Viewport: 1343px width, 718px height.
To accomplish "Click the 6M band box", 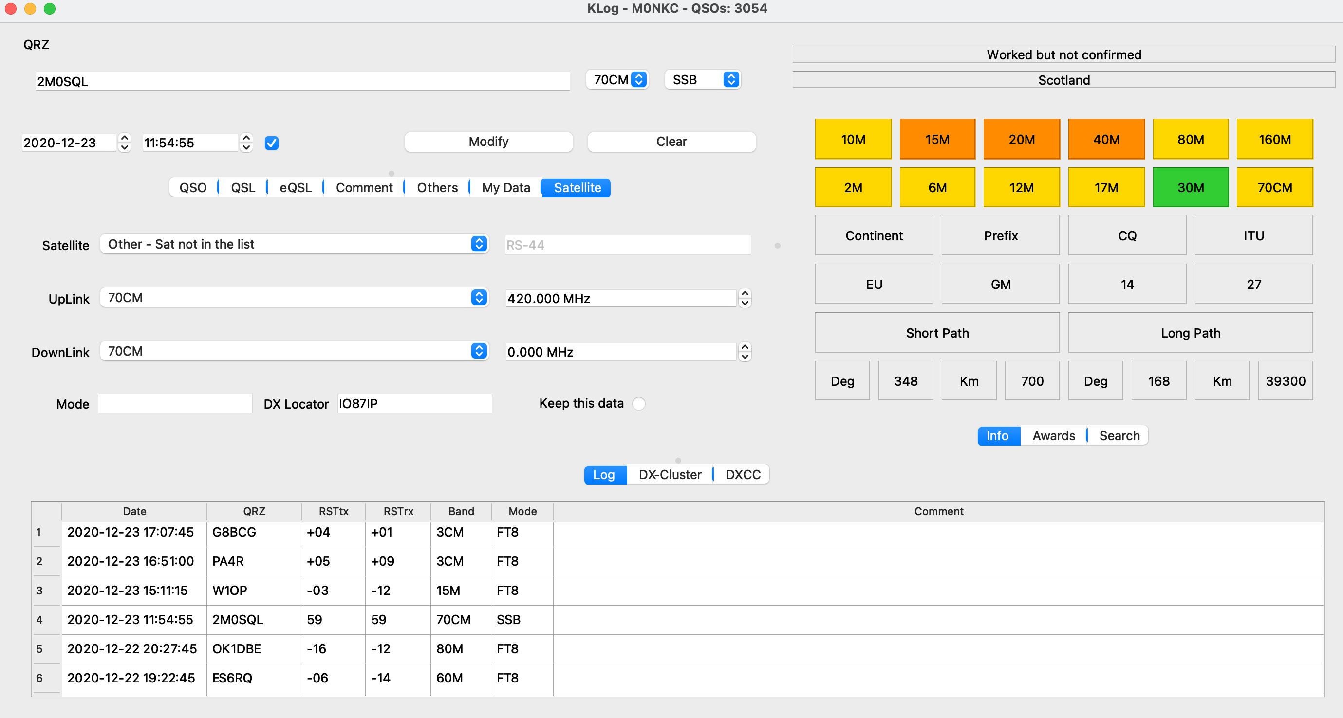I will (937, 187).
